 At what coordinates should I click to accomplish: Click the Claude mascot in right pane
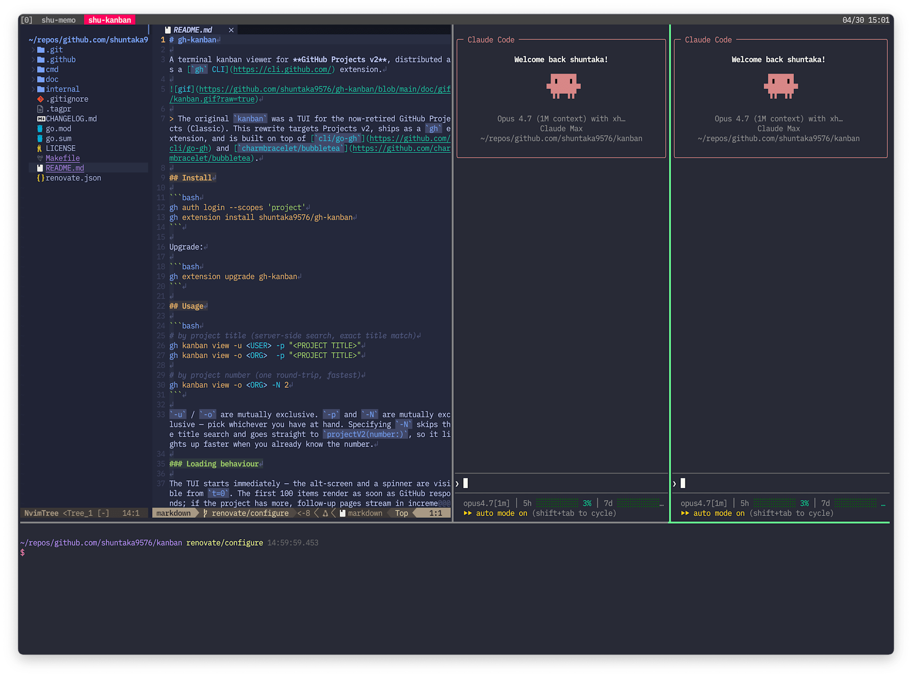pyautogui.click(x=781, y=87)
